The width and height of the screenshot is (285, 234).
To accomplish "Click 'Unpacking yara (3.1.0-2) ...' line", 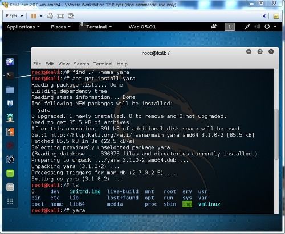I will pos(75,166).
